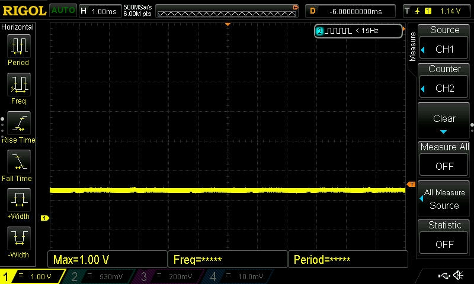Image resolution: width=474 pixels, height=284 pixels.
Task: Select the -Width measurement icon
Action: point(18,238)
